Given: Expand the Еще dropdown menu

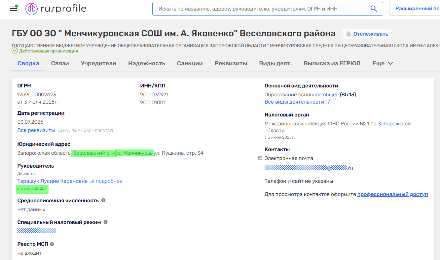Looking at the screenshot, I should [383, 63].
